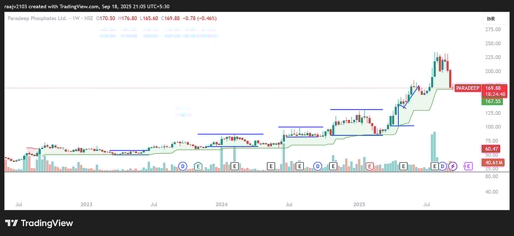Image resolution: width=514 pixels, height=236 pixels.
Task: Click the PARADEEP symbol price label
Action: 467,88
